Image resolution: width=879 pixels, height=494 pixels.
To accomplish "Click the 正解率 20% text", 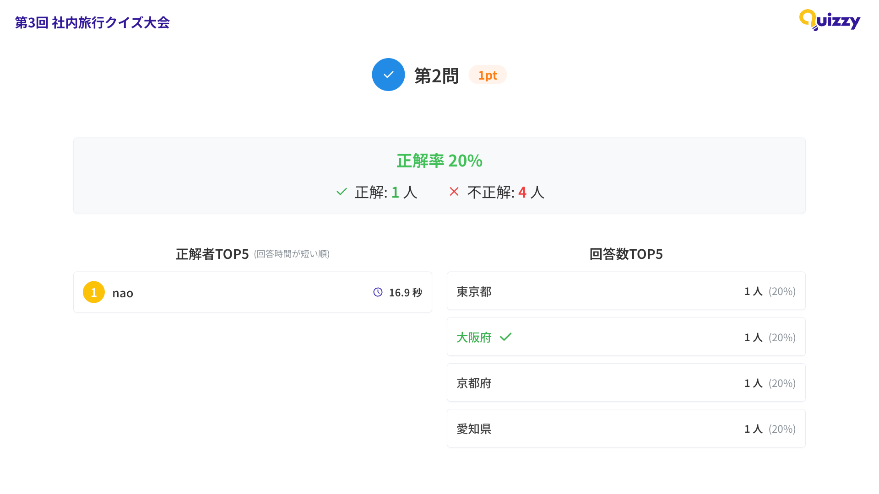I will (439, 161).
